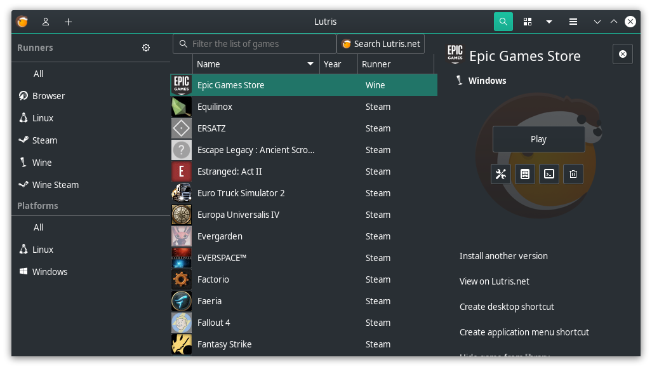
Task: Open the user account icon
Action: 46,22
